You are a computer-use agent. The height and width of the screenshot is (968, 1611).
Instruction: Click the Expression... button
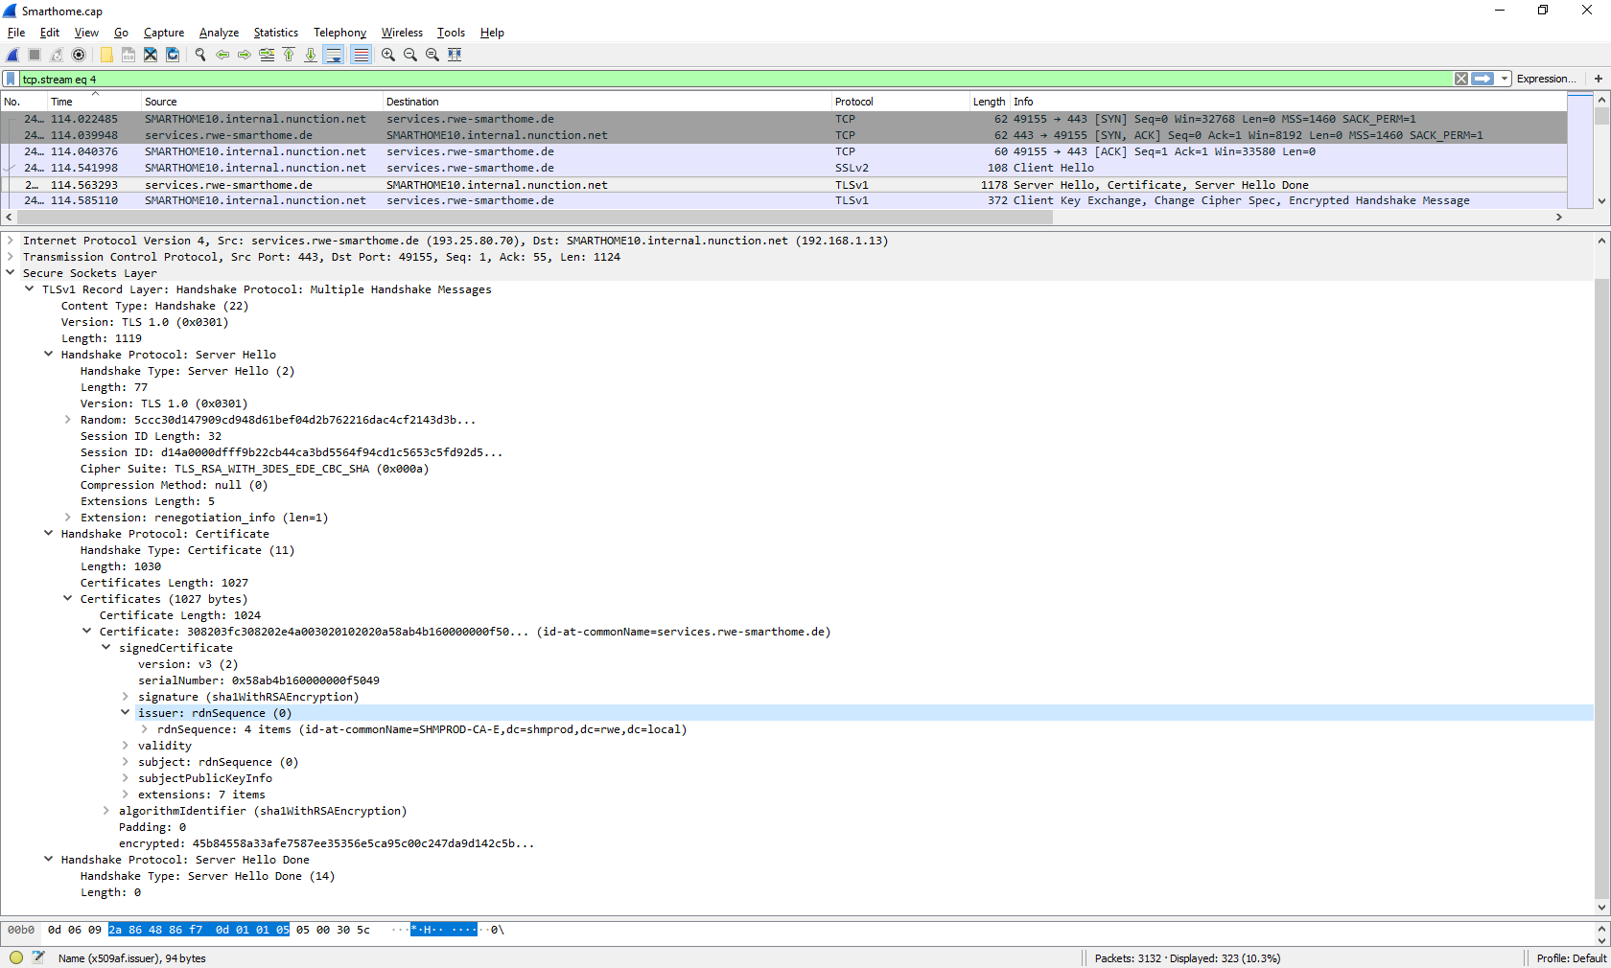[1546, 79]
